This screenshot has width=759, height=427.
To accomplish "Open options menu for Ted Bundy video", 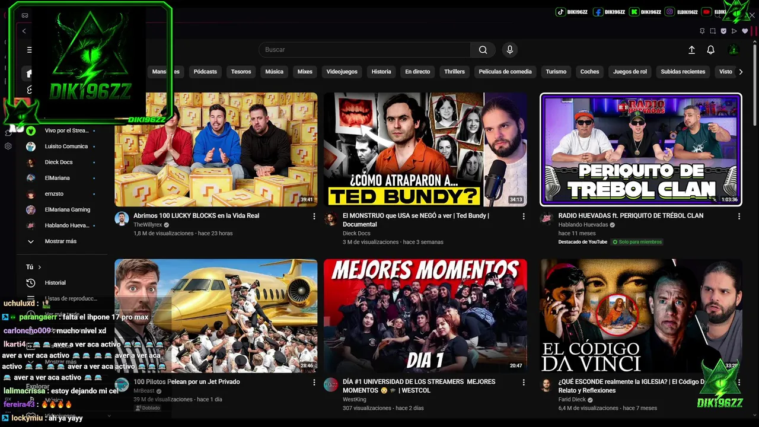I will pyautogui.click(x=524, y=216).
